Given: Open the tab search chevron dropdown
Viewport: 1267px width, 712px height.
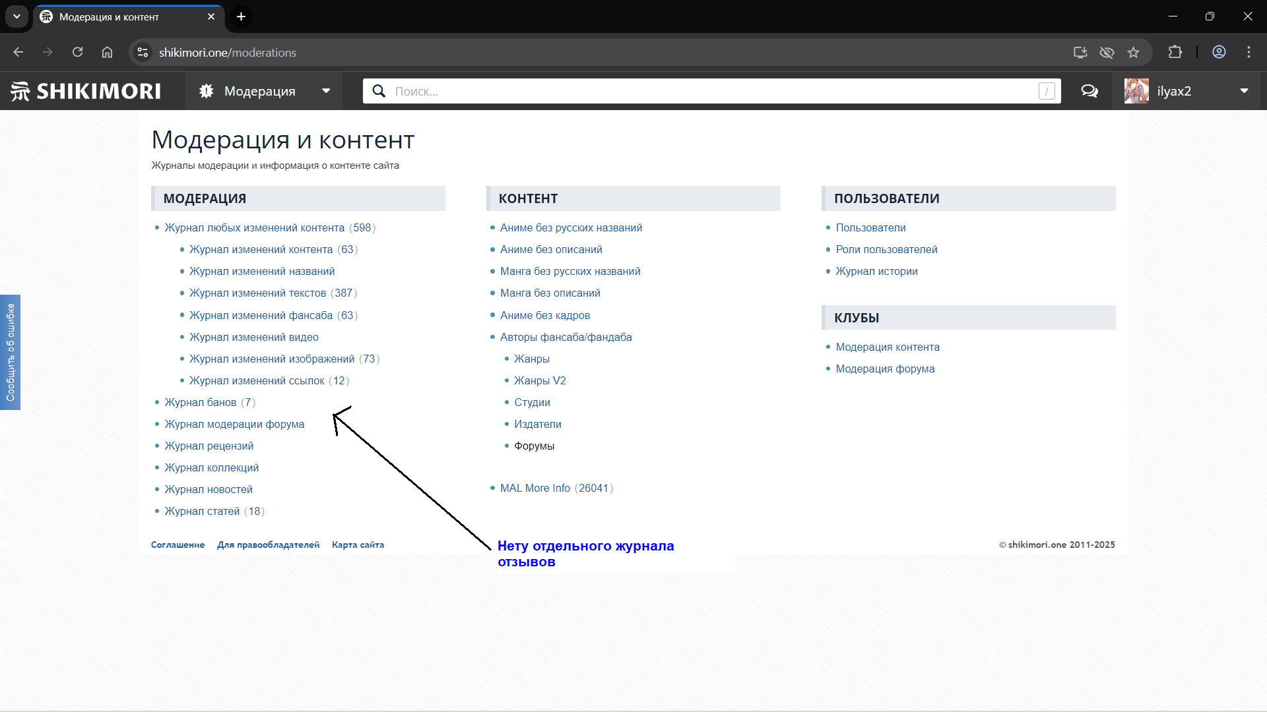Looking at the screenshot, I should click(16, 16).
